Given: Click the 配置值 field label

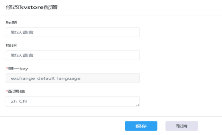Looking at the screenshot, I should pyautogui.click(x=17, y=91).
